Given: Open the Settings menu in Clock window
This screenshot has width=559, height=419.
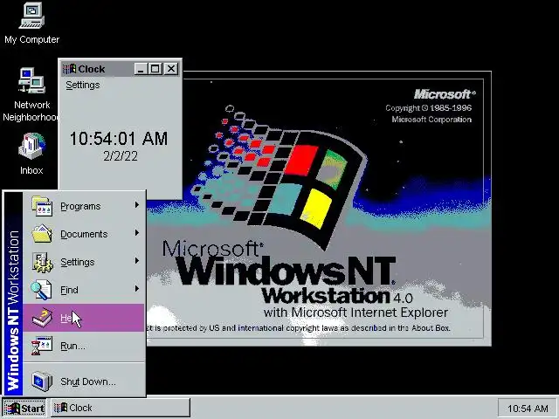Looking at the screenshot, I should click(x=83, y=86).
